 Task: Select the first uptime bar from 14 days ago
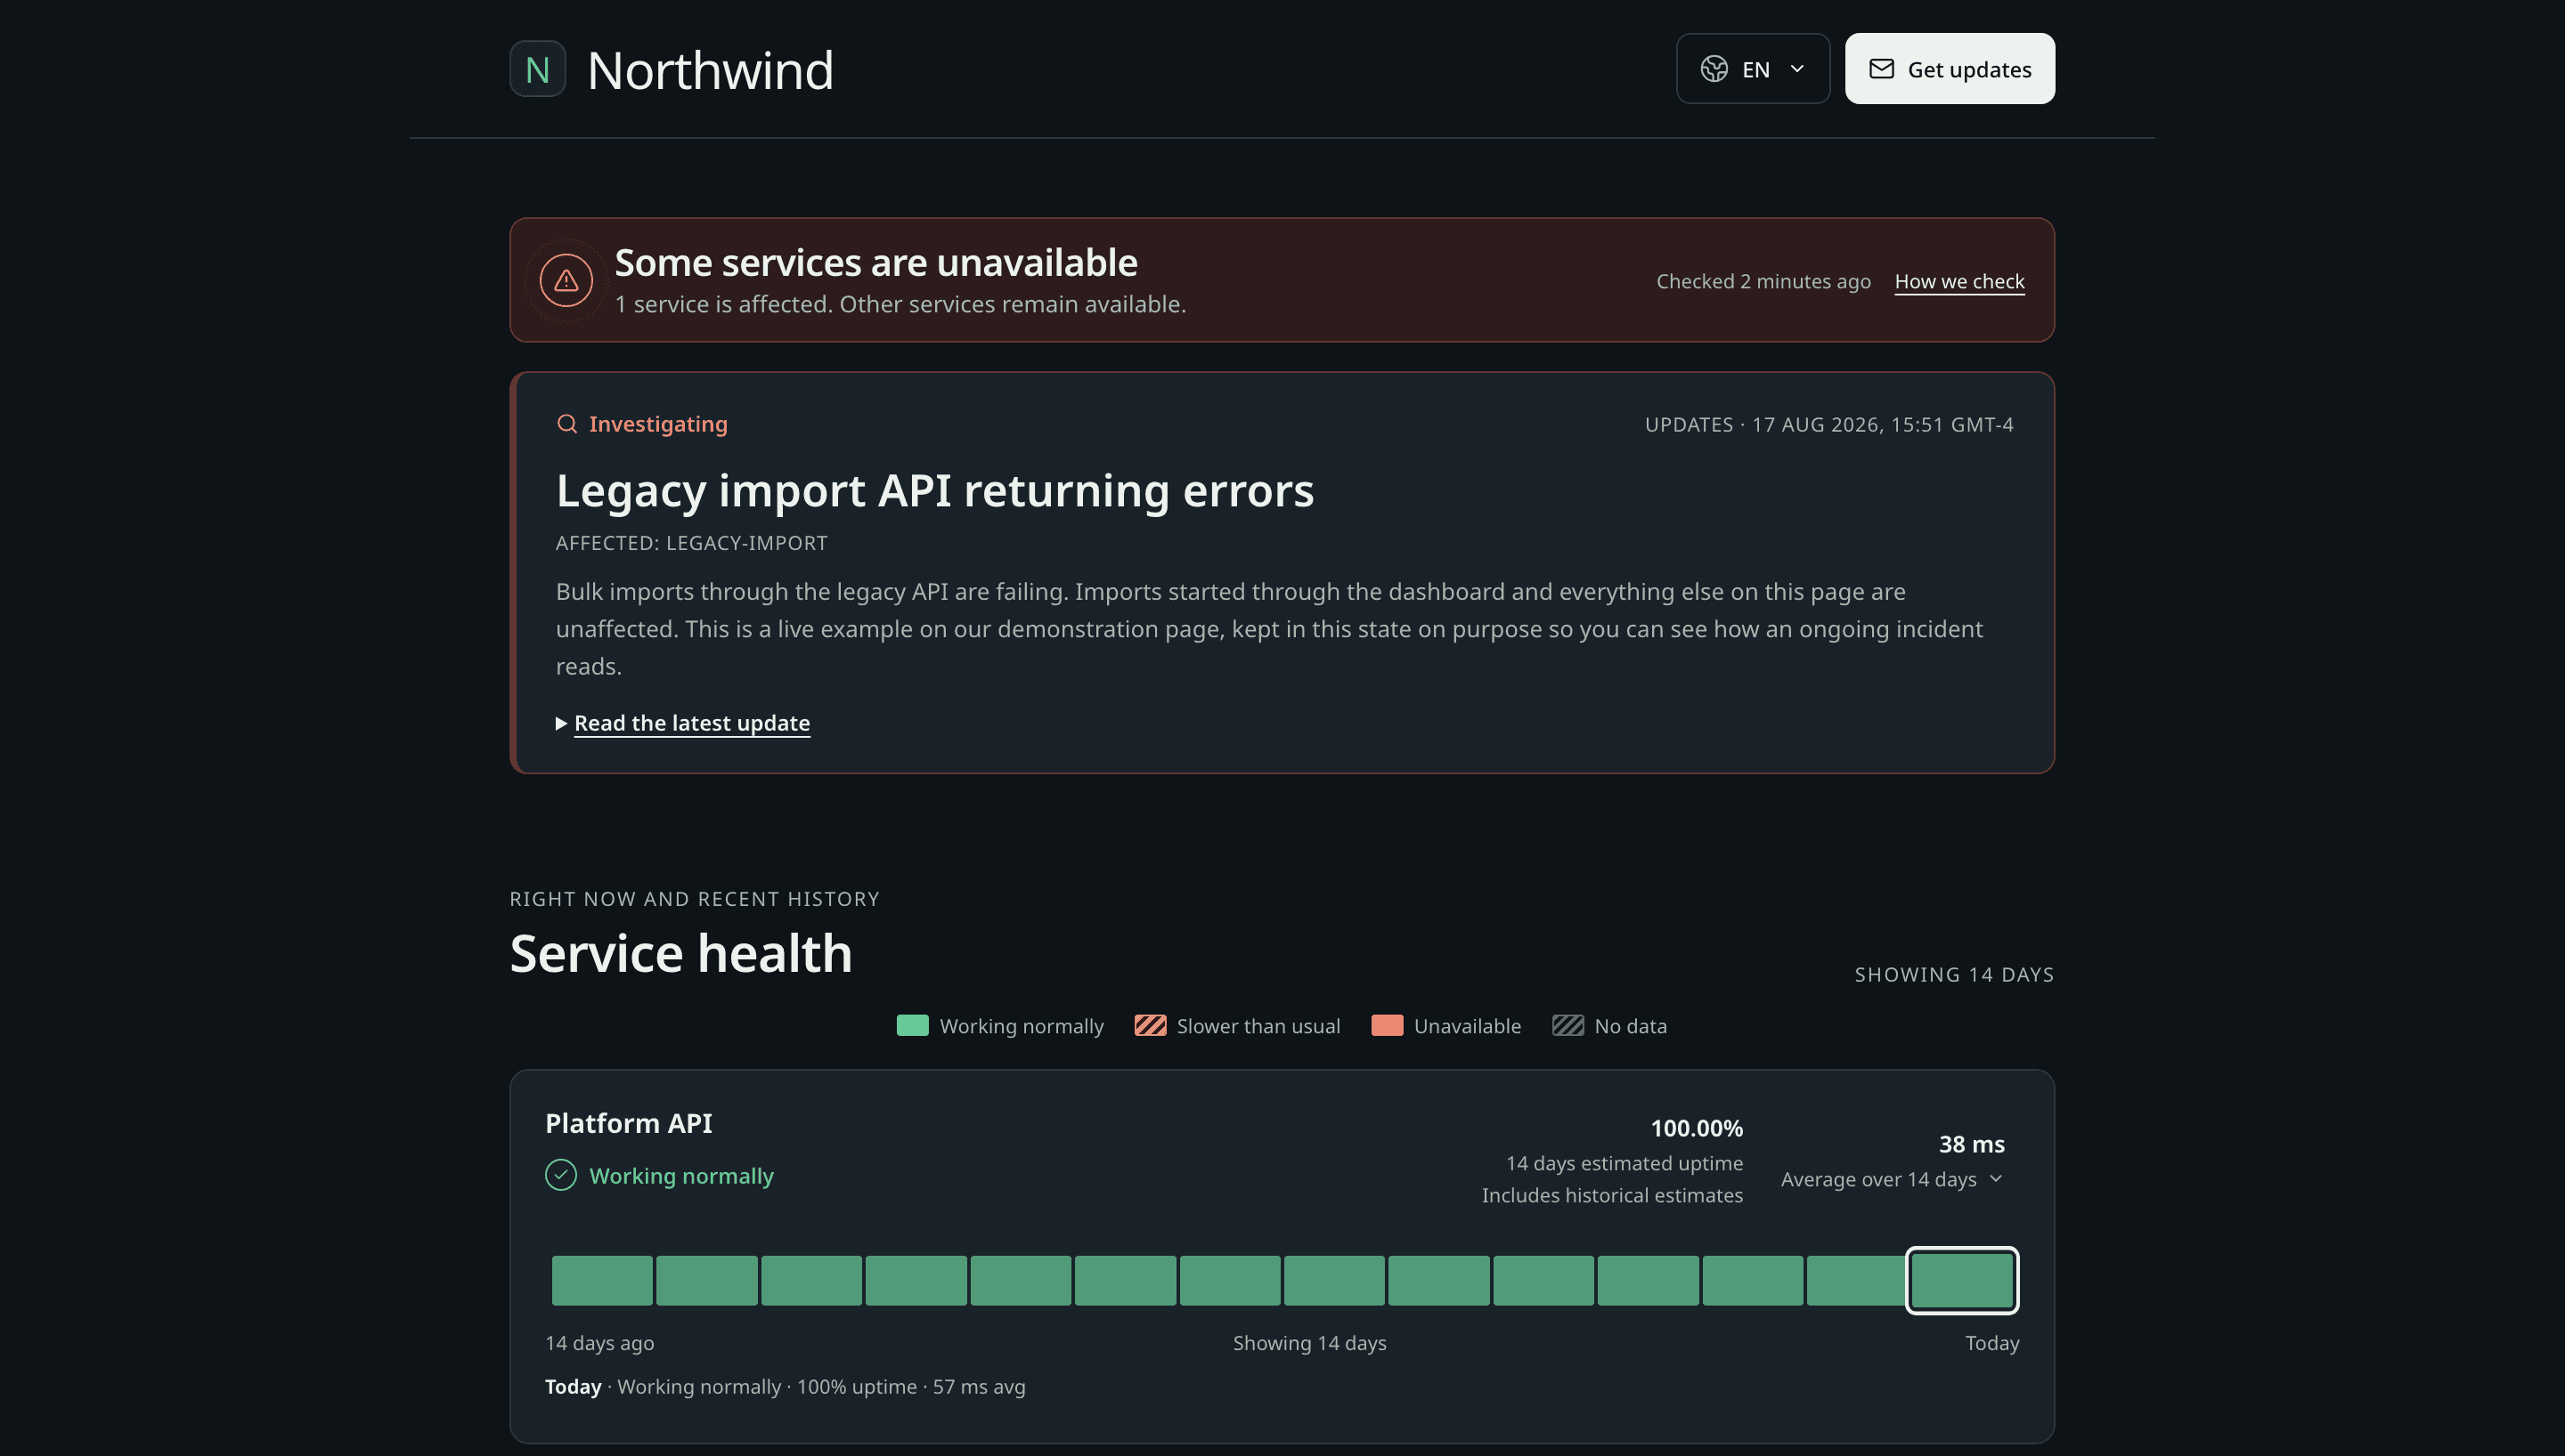602,1280
